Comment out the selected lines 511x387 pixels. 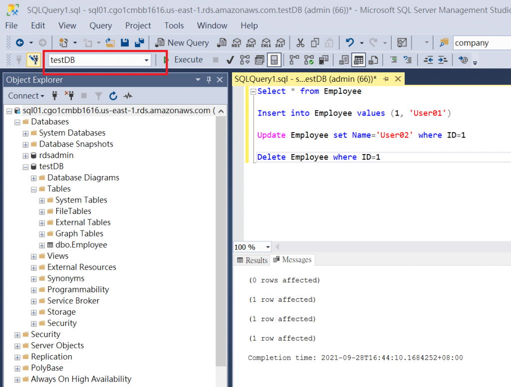[394, 60]
